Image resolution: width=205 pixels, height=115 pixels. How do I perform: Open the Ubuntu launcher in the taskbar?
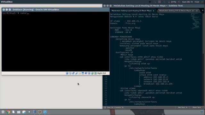pos(3,112)
